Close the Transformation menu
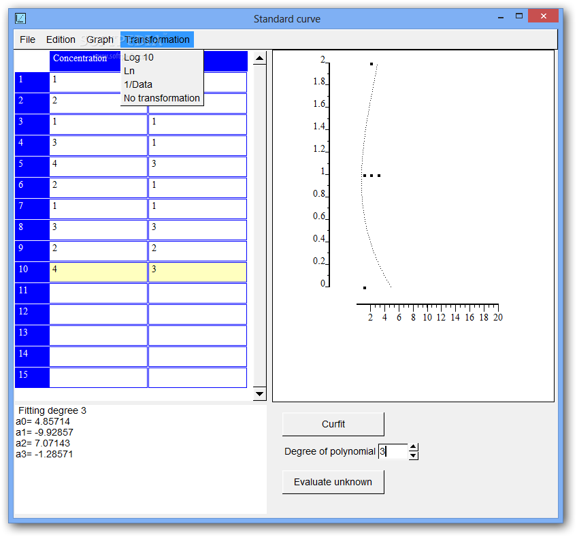 pyautogui.click(x=157, y=39)
